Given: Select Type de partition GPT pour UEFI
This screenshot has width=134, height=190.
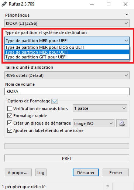Looking at the screenshot, I should [x=67, y=57].
